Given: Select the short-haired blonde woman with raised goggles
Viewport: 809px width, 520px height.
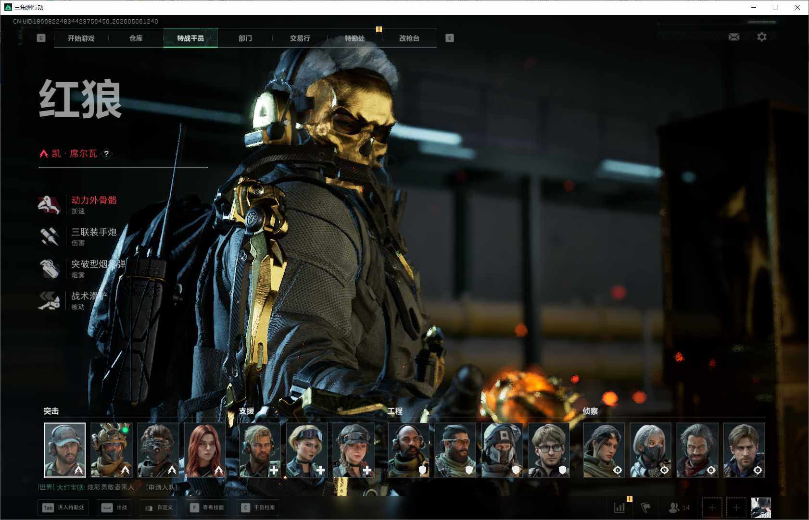Looking at the screenshot, I should (x=306, y=450).
